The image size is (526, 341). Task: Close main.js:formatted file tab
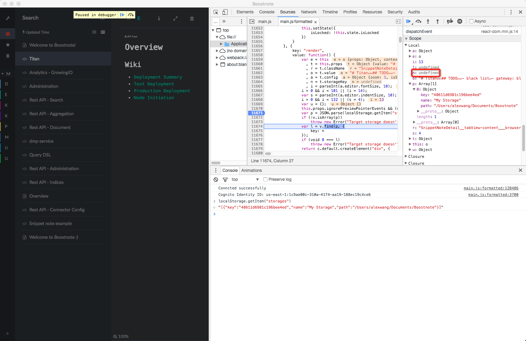point(316,22)
